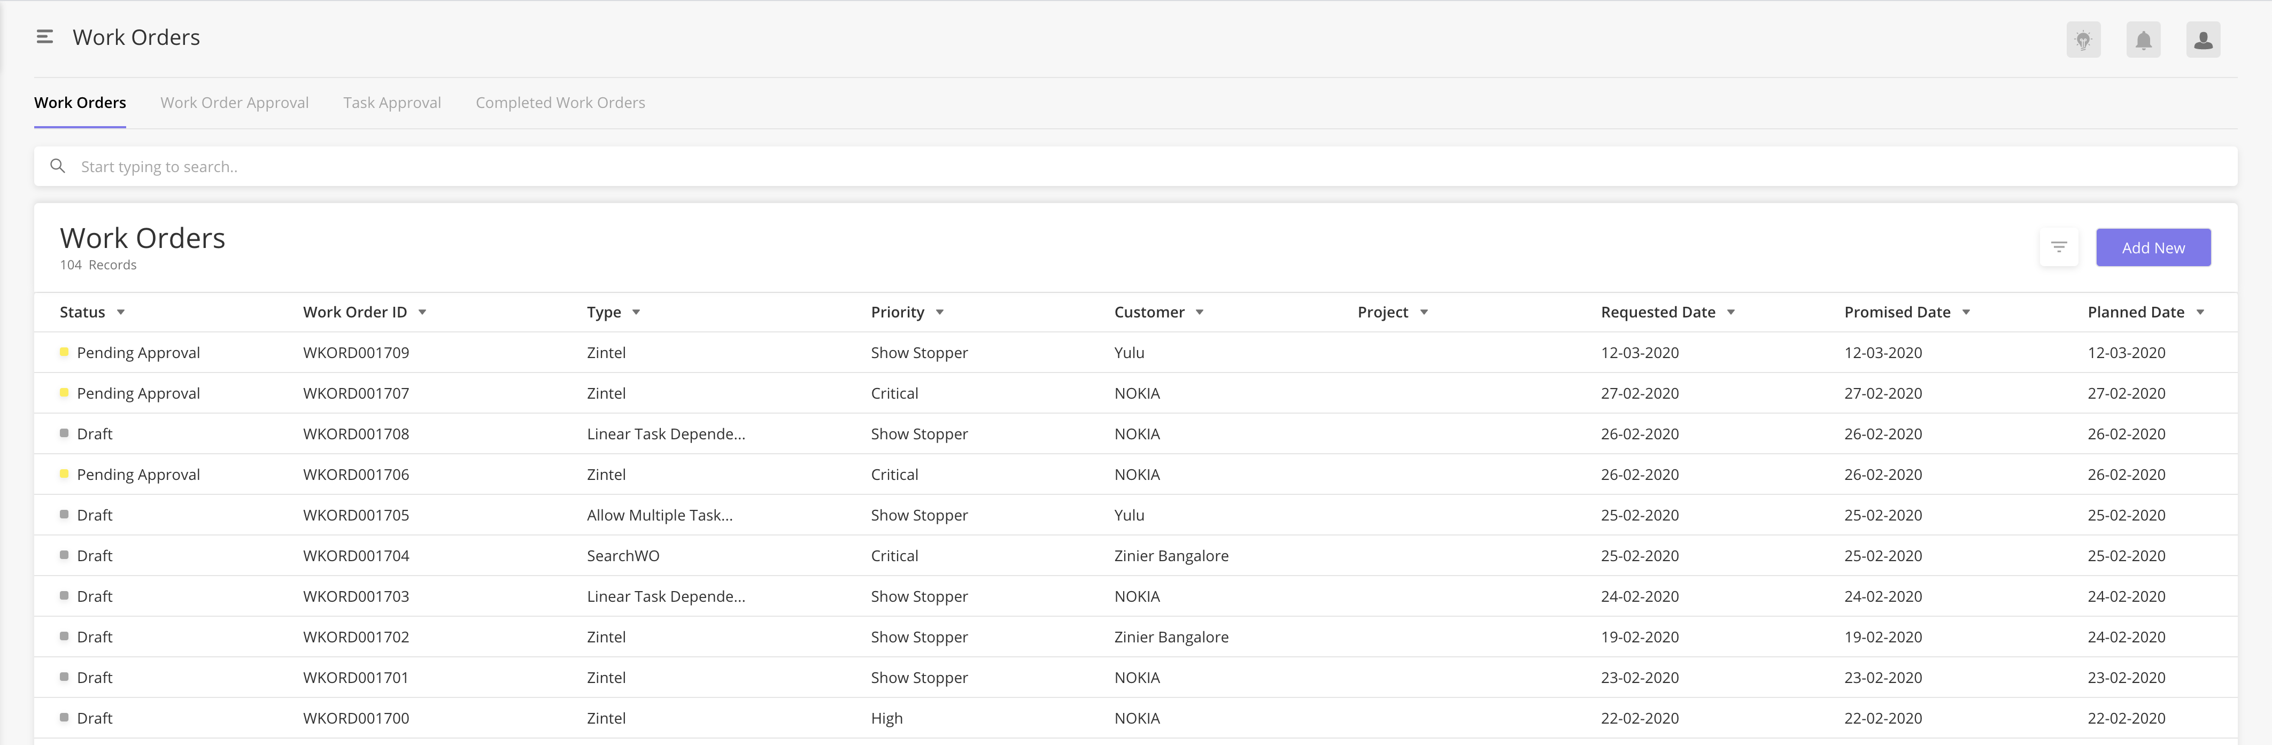Open work order WKORD001709

coord(357,353)
